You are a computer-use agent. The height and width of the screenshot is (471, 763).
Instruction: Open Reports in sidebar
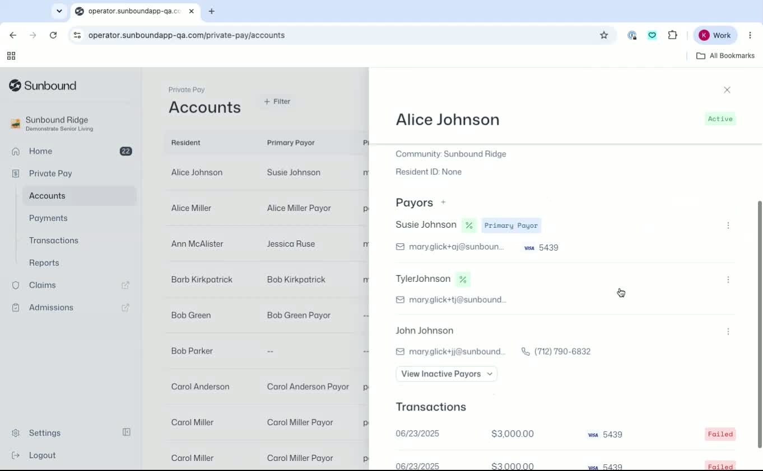coord(44,263)
